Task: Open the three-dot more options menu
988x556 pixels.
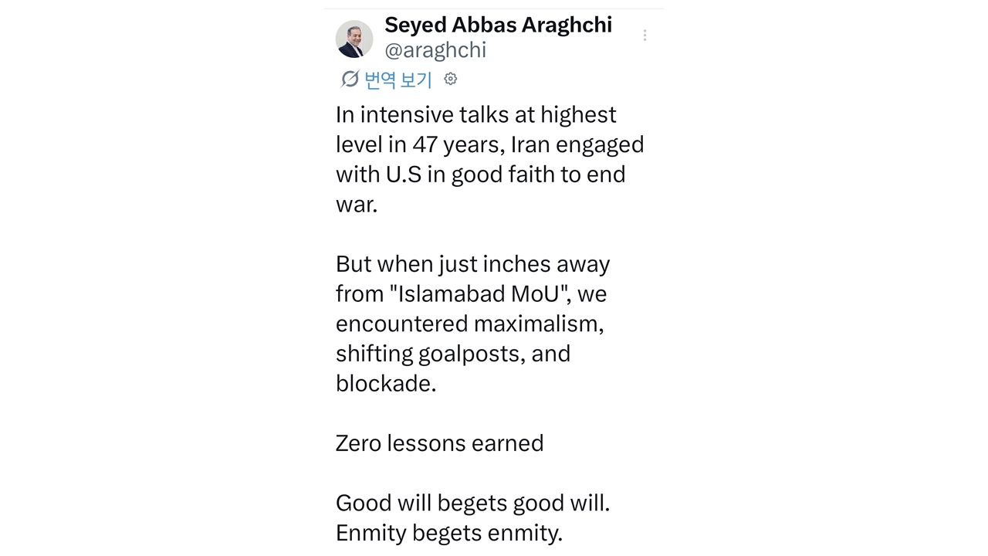Action: (645, 36)
